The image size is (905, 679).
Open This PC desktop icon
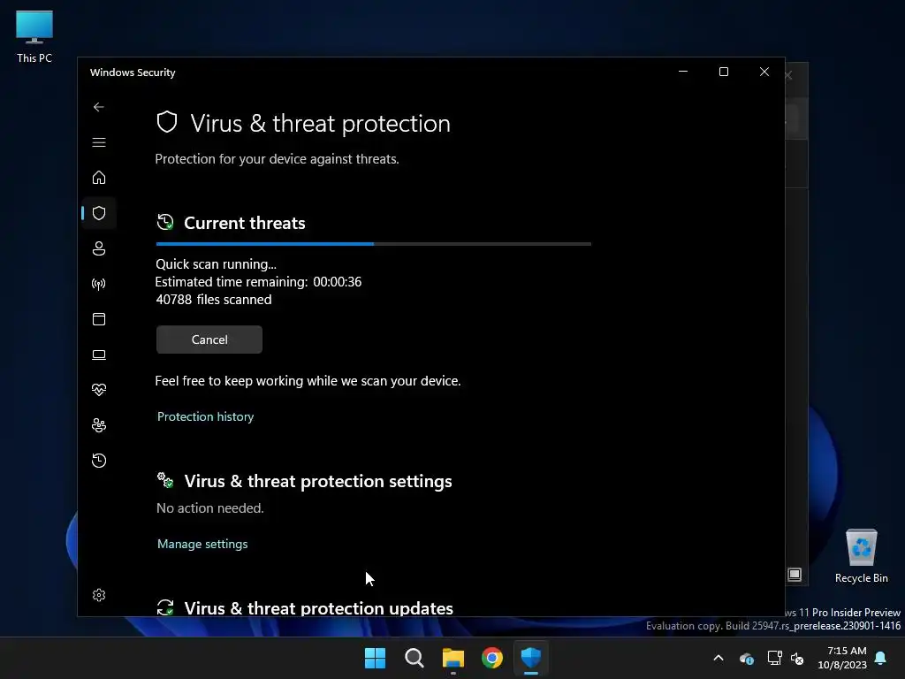pos(34,36)
